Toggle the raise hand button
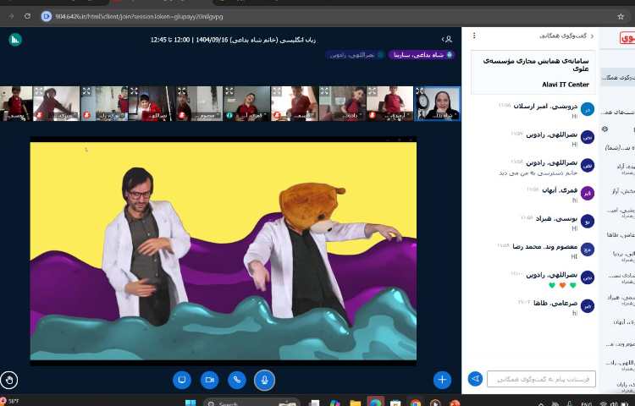The height and width of the screenshot is (406, 635). coord(9,380)
